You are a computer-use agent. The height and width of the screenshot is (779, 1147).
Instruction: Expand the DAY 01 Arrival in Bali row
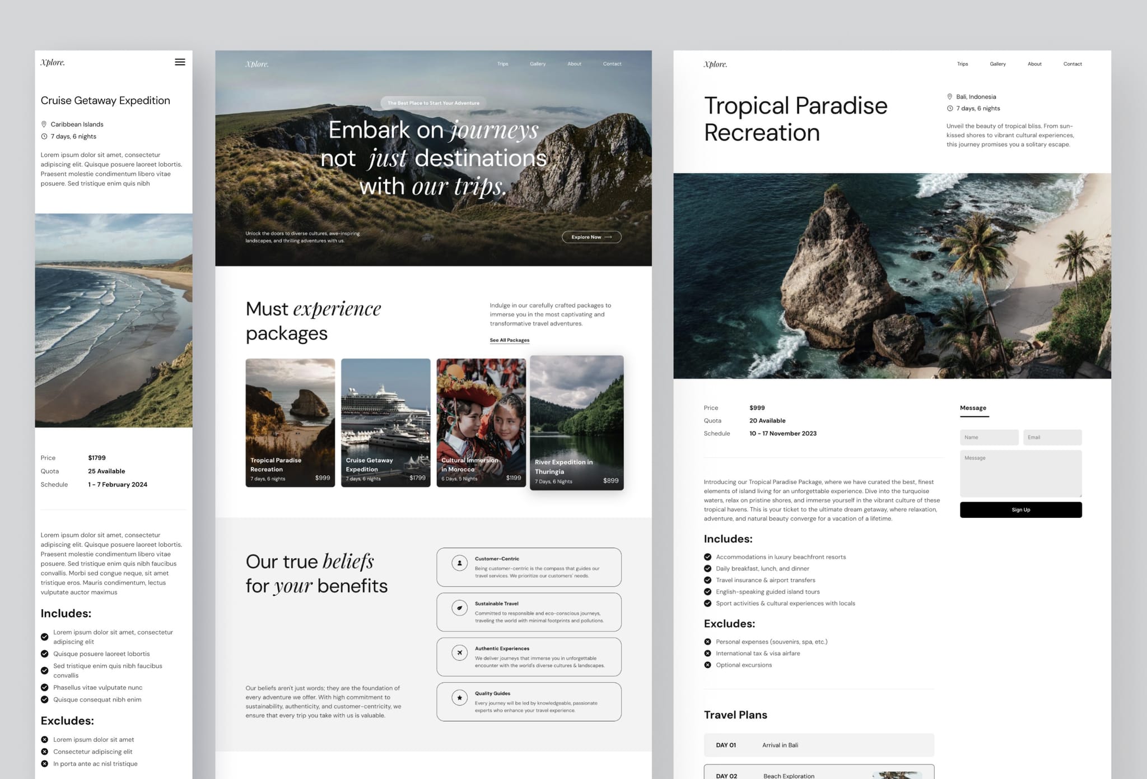tap(819, 745)
